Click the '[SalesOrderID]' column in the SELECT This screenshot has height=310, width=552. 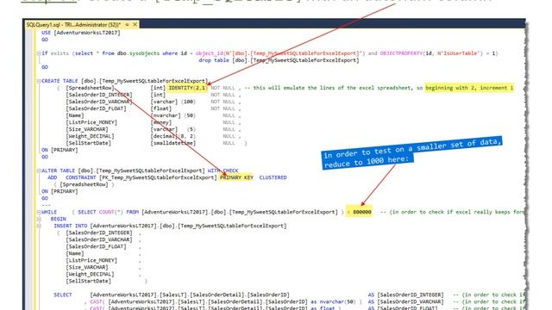pos(268,294)
